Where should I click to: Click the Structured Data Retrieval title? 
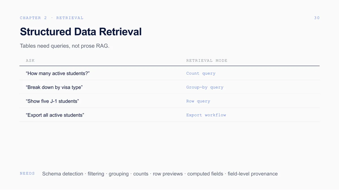click(x=81, y=32)
